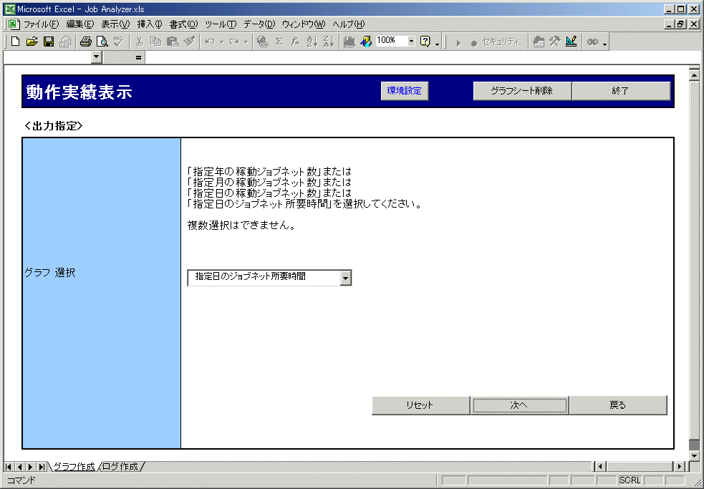Open the Office Assistant help icon
The width and height of the screenshot is (704, 489).
425,42
